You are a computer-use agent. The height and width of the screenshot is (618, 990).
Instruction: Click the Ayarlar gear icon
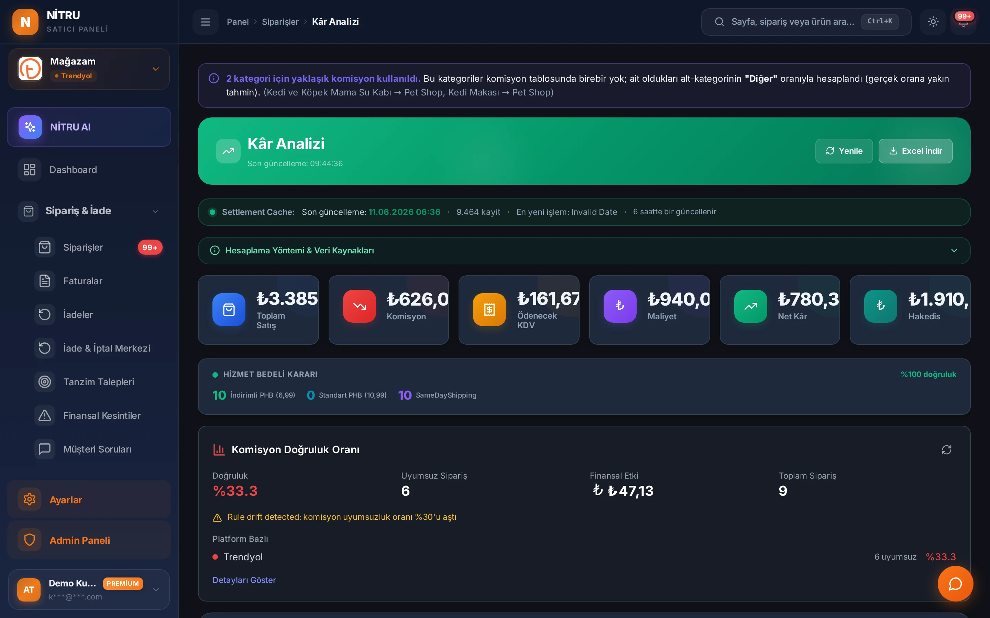[30, 499]
